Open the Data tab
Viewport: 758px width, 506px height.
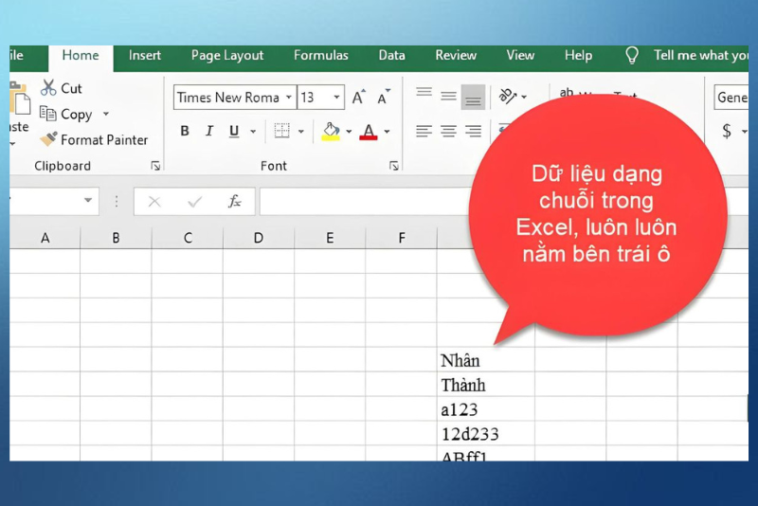coord(391,56)
